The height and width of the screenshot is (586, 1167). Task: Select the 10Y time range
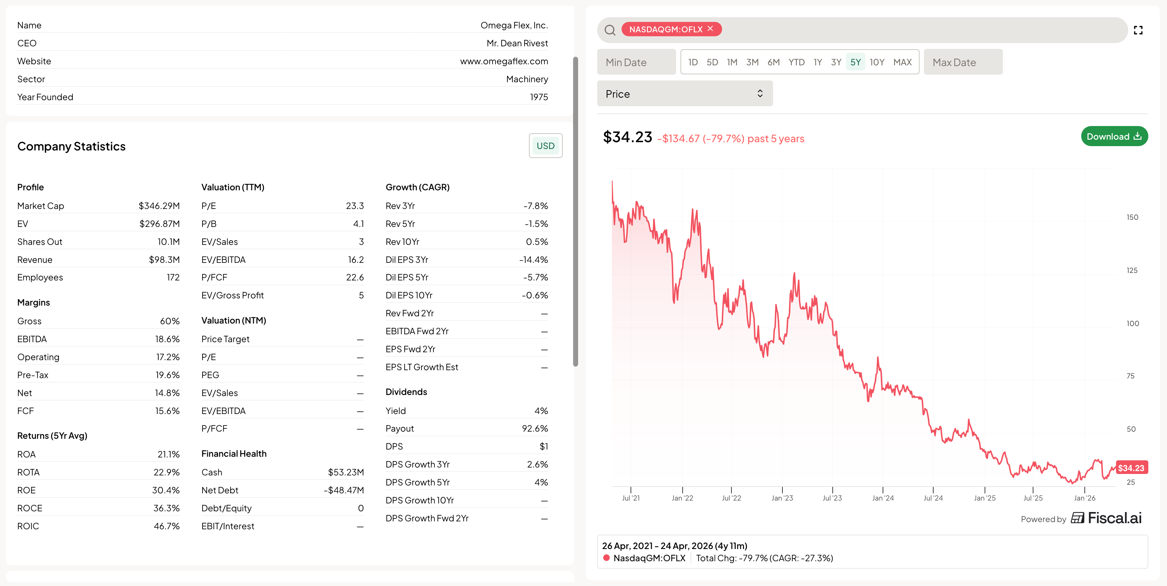877,62
